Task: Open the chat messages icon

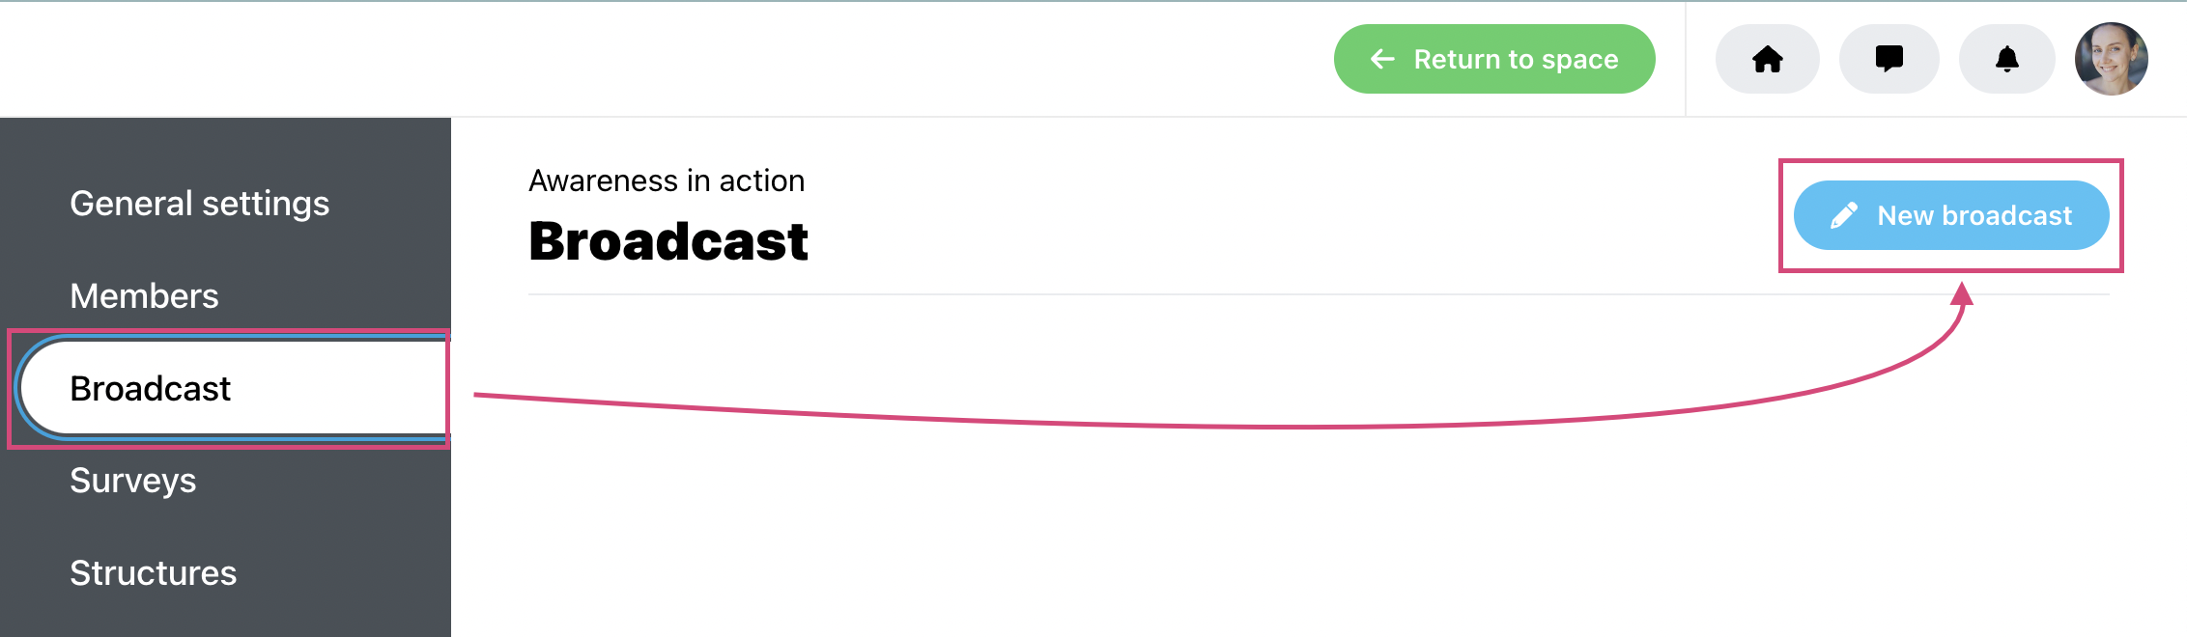Action: tap(1889, 59)
